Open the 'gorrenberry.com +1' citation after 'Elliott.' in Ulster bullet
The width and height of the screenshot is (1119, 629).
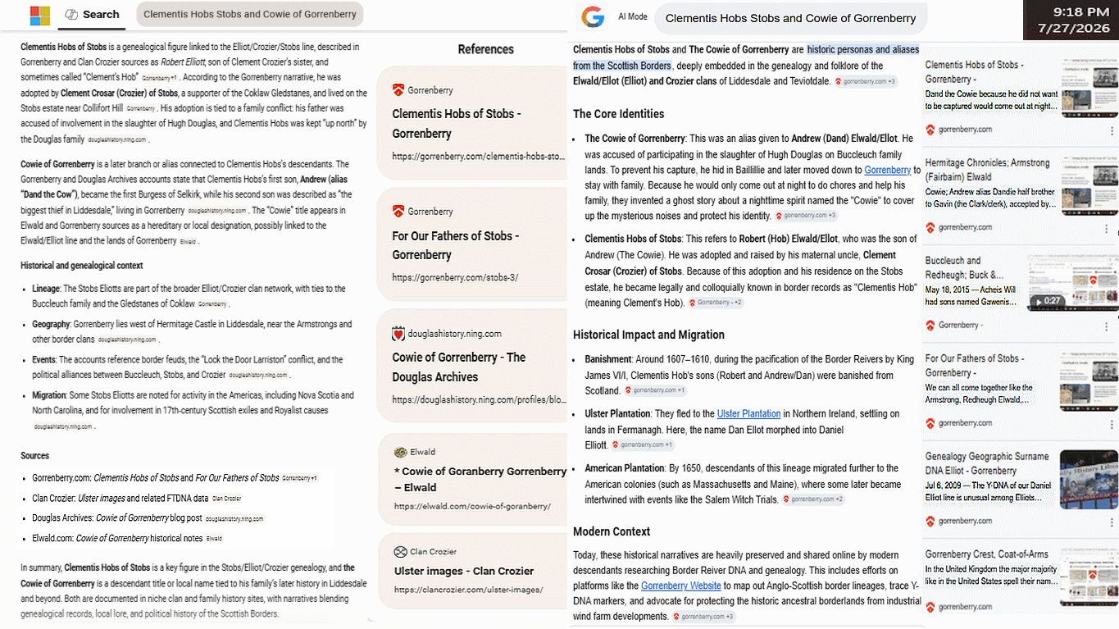click(643, 445)
